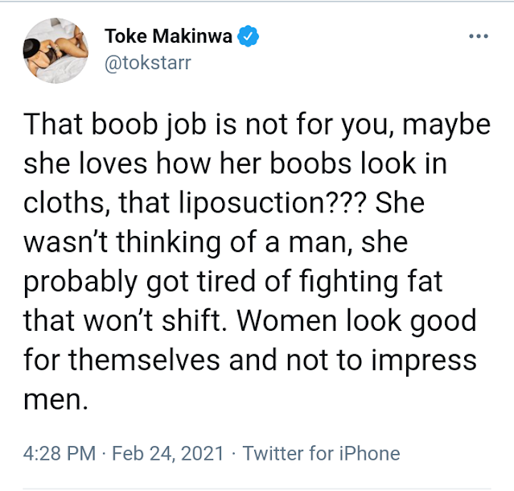
Task: Click the blue verified badge
Action: point(251,37)
